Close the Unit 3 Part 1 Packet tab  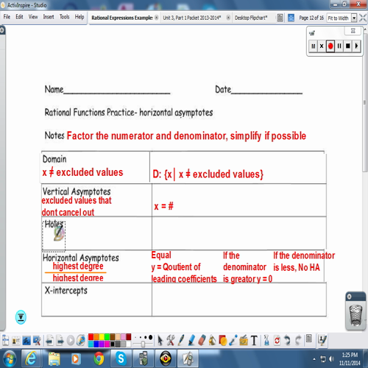[228, 18]
